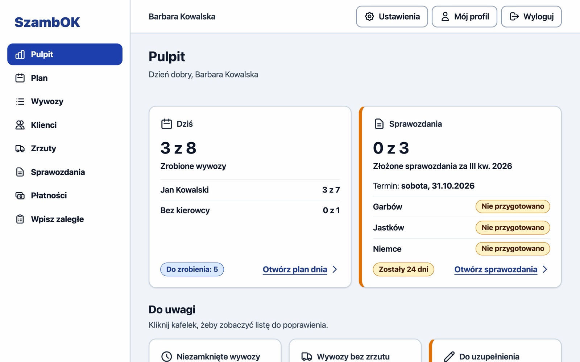Click the Do zrobienia: 5 badge

(192, 269)
